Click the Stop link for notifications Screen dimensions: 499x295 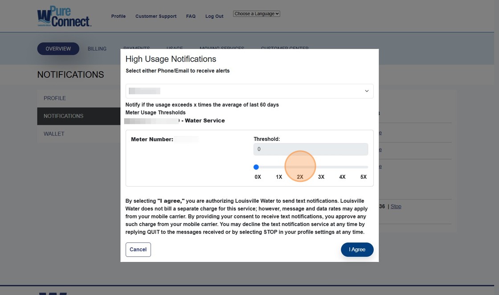pyautogui.click(x=396, y=206)
